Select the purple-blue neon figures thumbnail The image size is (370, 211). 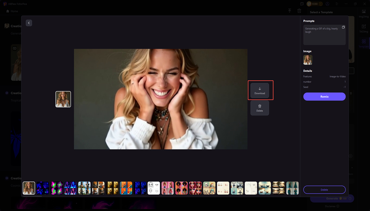[x=71, y=188]
